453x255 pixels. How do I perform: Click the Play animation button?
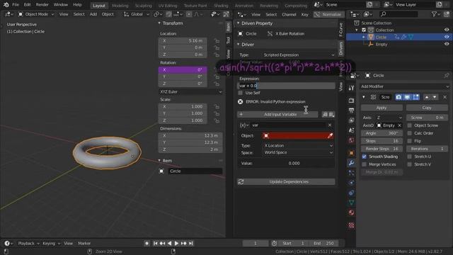point(176,244)
